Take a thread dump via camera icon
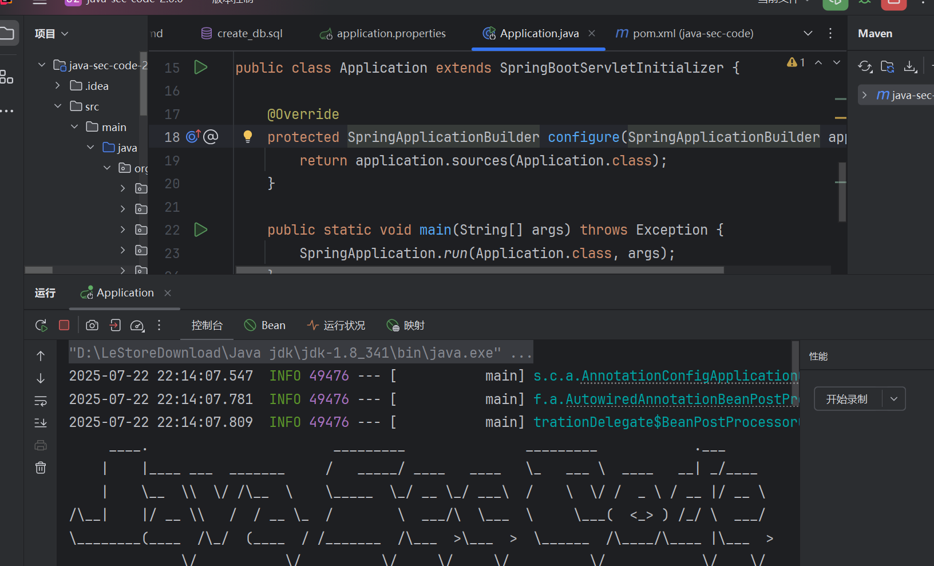The height and width of the screenshot is (566, 934). pos(92,326)
